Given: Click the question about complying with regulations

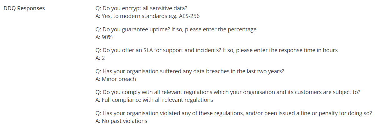Looking at the screenshot, I should click(x=227, y=92).
